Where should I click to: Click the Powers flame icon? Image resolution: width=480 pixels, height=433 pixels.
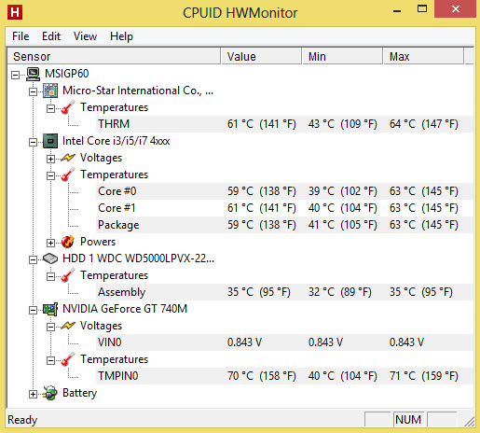tap(68, 242)
